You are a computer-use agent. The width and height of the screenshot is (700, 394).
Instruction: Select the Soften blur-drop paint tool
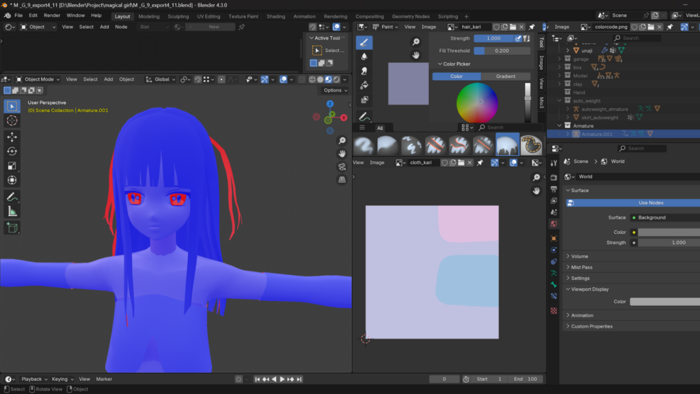pyautogui.click(x=364, y=56)
